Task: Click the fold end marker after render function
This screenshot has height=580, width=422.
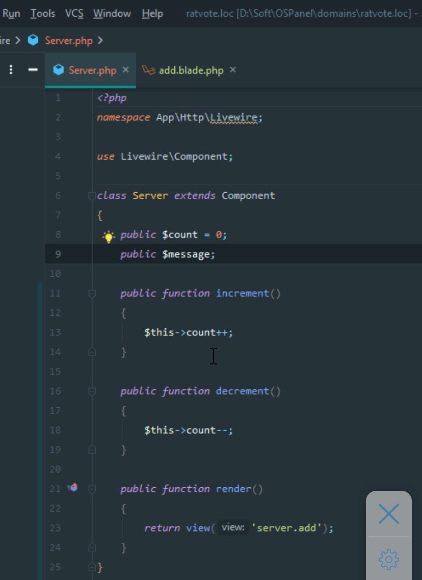Action: pyautogui.click(x=92, y=547)
